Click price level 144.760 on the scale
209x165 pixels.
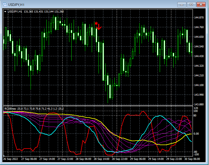(x=199, y=27)
